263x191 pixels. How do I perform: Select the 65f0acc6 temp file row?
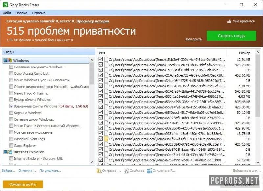(x=175, y=112)
